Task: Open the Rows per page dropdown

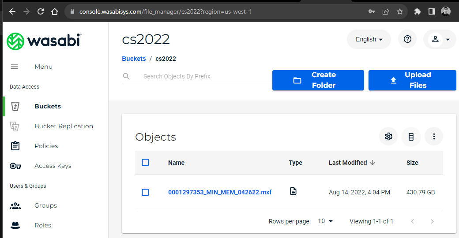Action: point(325,221)
